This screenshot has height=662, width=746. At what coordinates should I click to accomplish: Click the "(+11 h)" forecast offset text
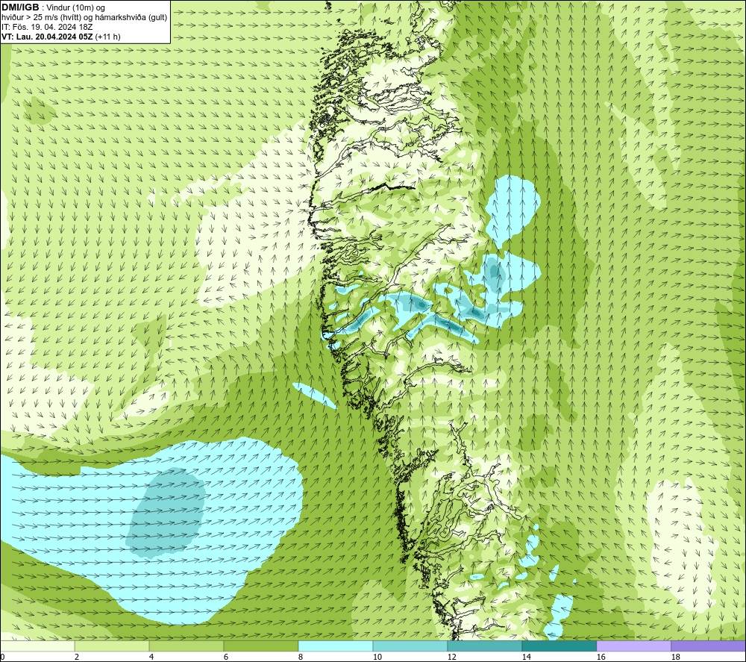coord(108,37)
